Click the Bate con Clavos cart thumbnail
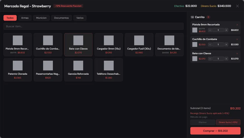Viewport: 244px width, 138px height. (195, 59)
